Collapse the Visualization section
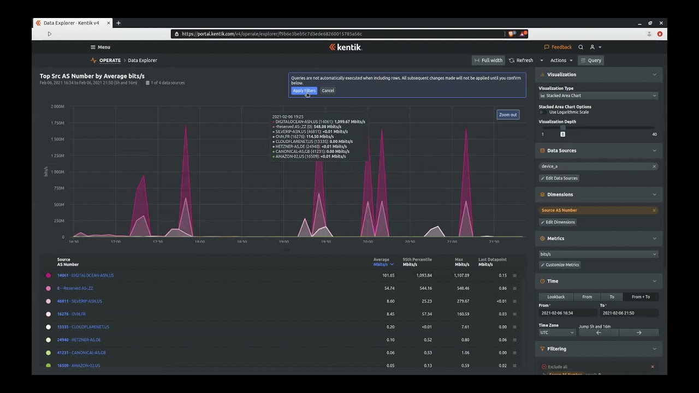 point(654,75)
